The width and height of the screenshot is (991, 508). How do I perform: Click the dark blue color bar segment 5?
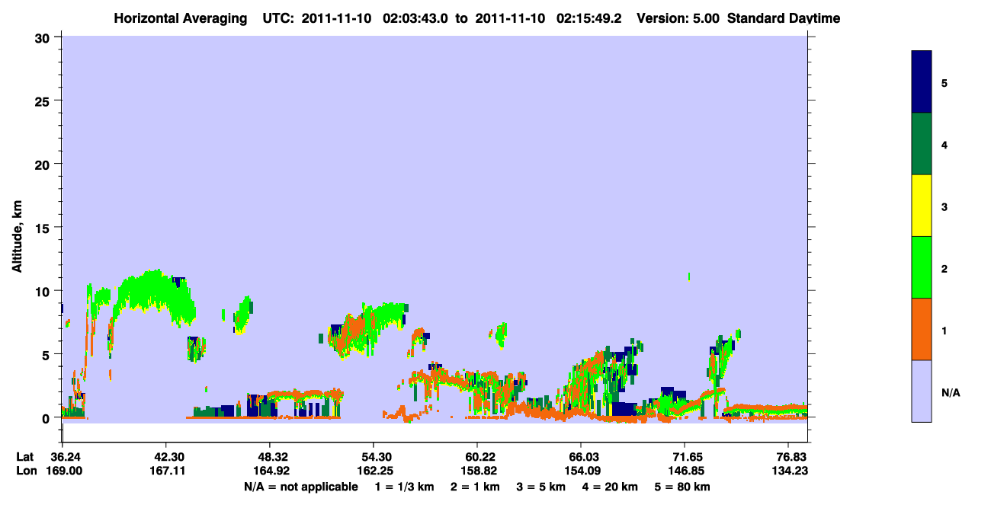coord(922,82)
